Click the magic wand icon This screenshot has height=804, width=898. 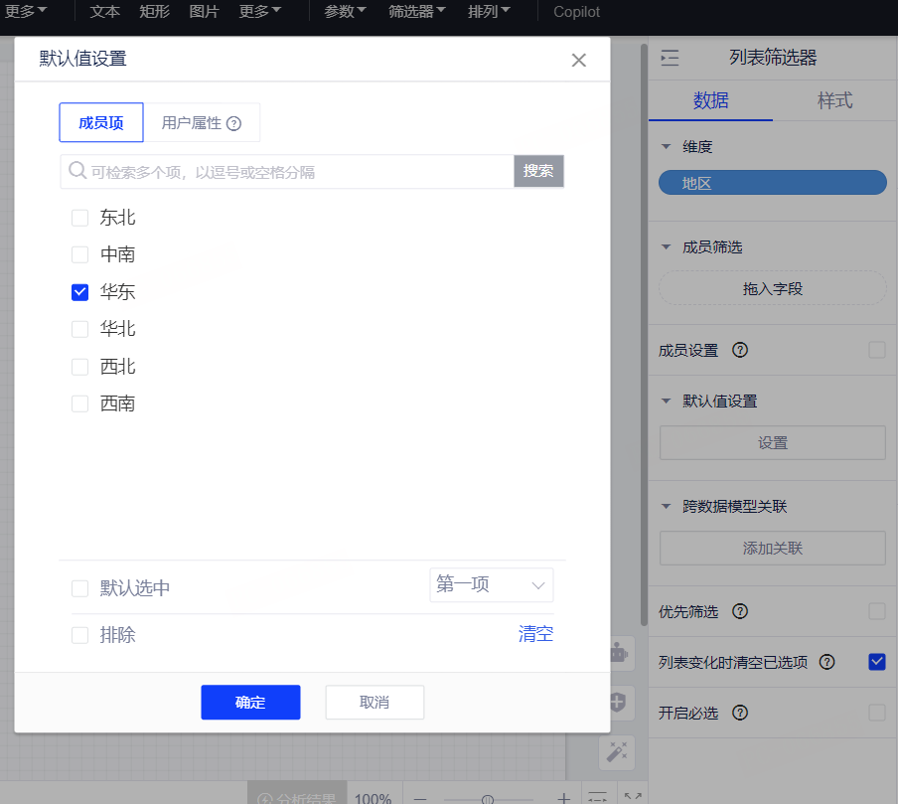pos(617,752)
